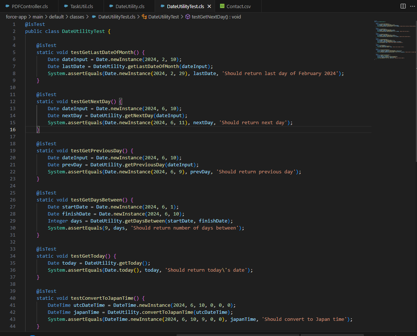The image size is (417, 336).
Task: Click the file icon beside DateUtilityTest.cls breadcrumb
Action: point(94,17)
